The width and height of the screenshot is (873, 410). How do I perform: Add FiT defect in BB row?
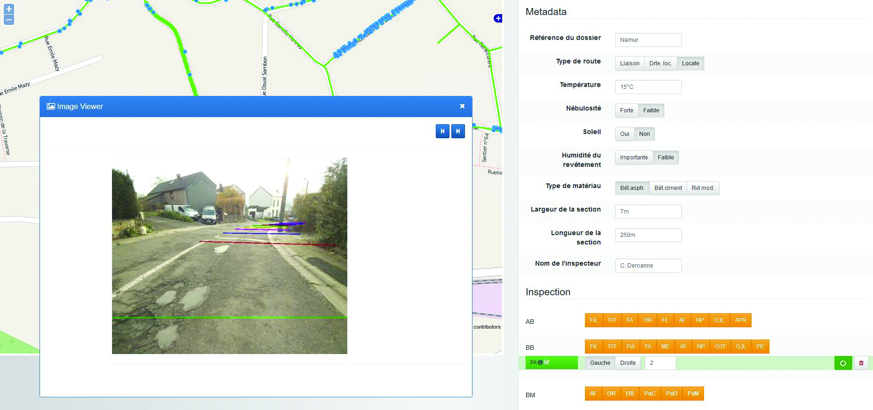(x=612, y=347)
